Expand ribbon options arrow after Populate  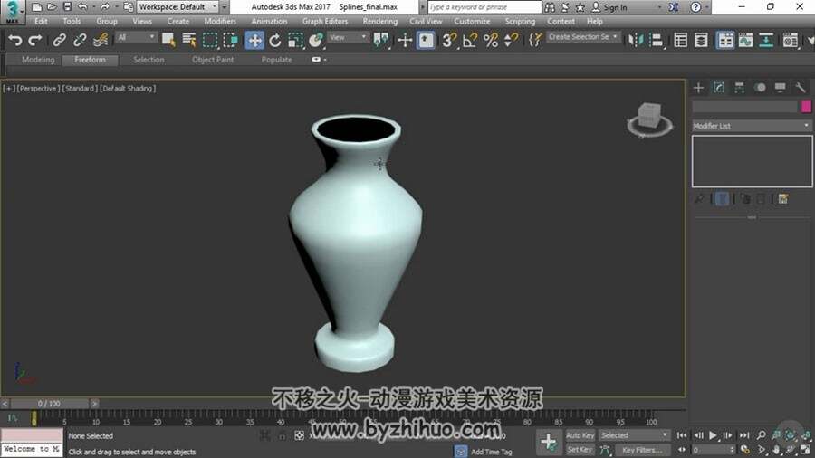[325, 60]
